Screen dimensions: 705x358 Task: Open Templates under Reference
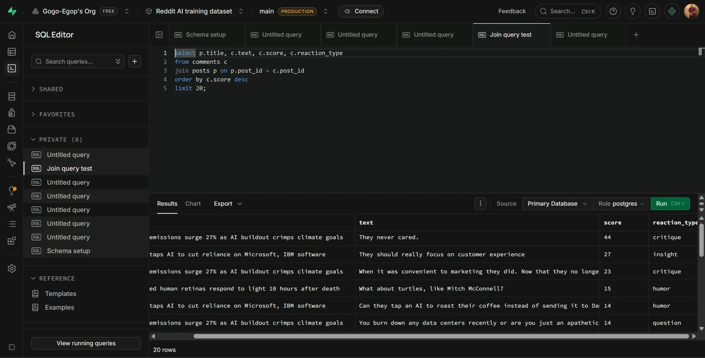(60, 293)
